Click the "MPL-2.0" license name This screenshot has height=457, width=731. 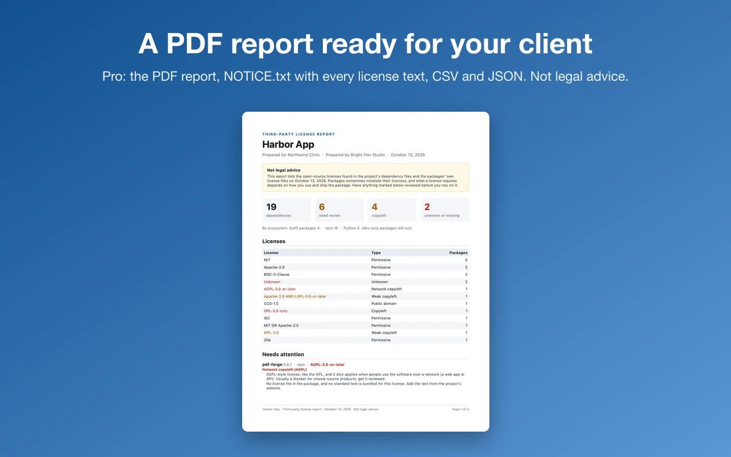[271, 333]
